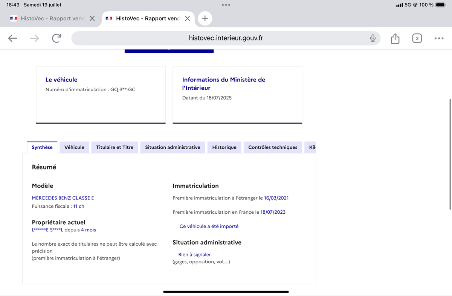Click the masked owner name L******E S****L
Screen dimensions: 452x296
(x=47, y=230)
